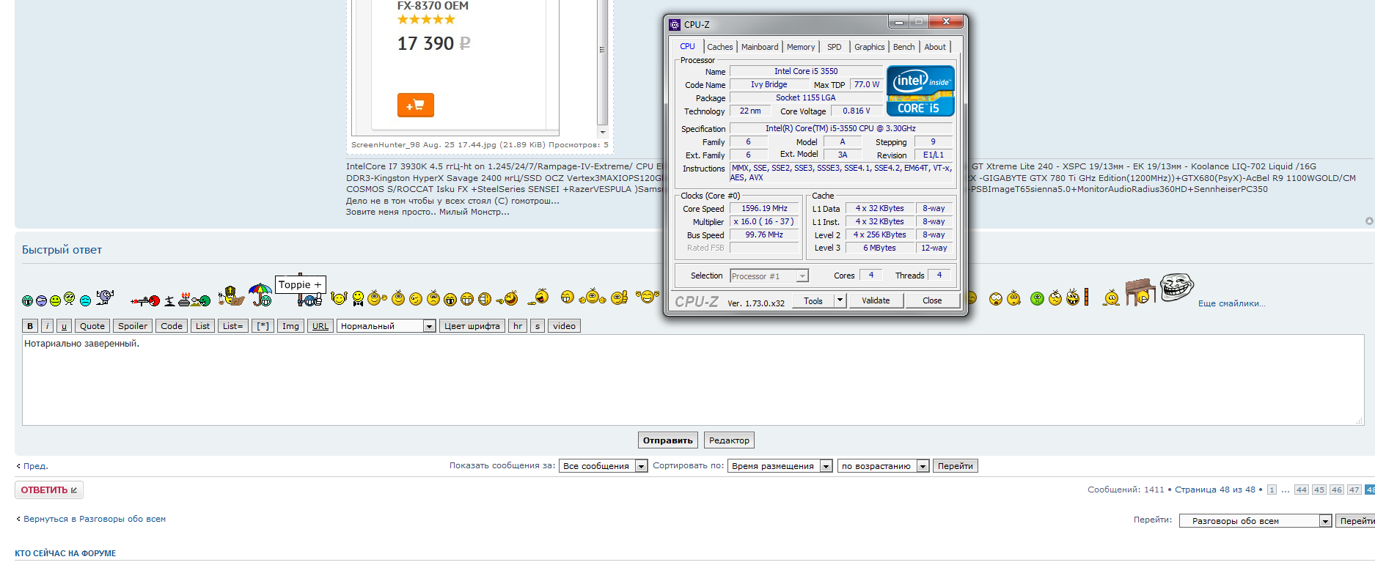
Task: Switch to the Mainboard tab in CPU-Z
Action: pyautogui.click(x=759, y=47)
